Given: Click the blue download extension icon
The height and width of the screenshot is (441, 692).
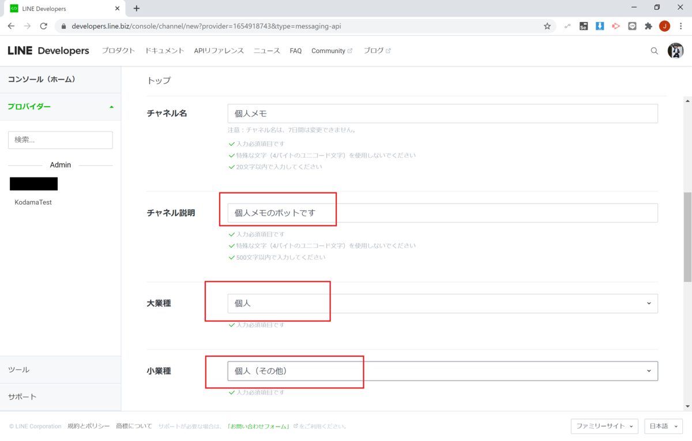Looking at the screenshot, I should tap(600, 26).
